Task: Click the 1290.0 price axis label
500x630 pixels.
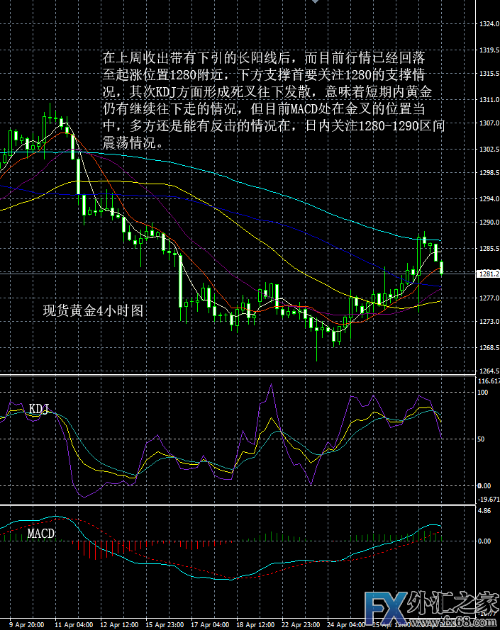Action: [x=487, y=223]
